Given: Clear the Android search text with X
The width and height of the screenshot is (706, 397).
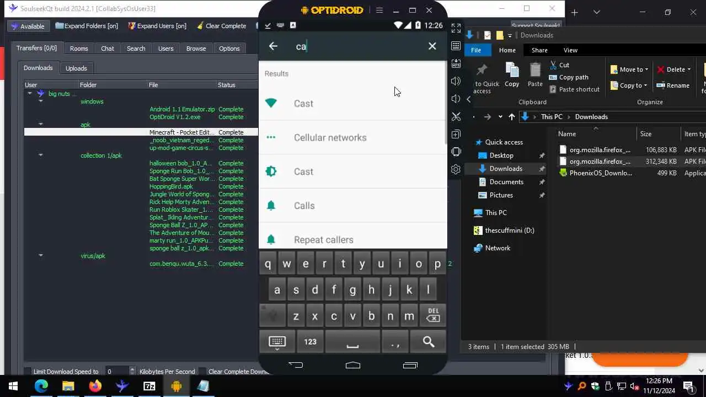Looking at the screenshot, I should pos(432,46).
